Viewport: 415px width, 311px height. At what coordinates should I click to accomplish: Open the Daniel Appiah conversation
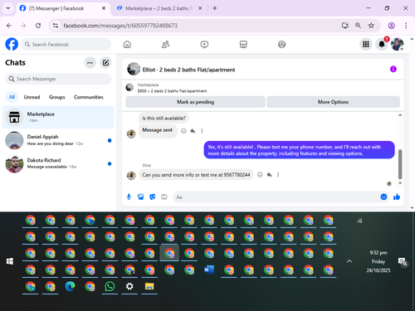click(58, 140)
